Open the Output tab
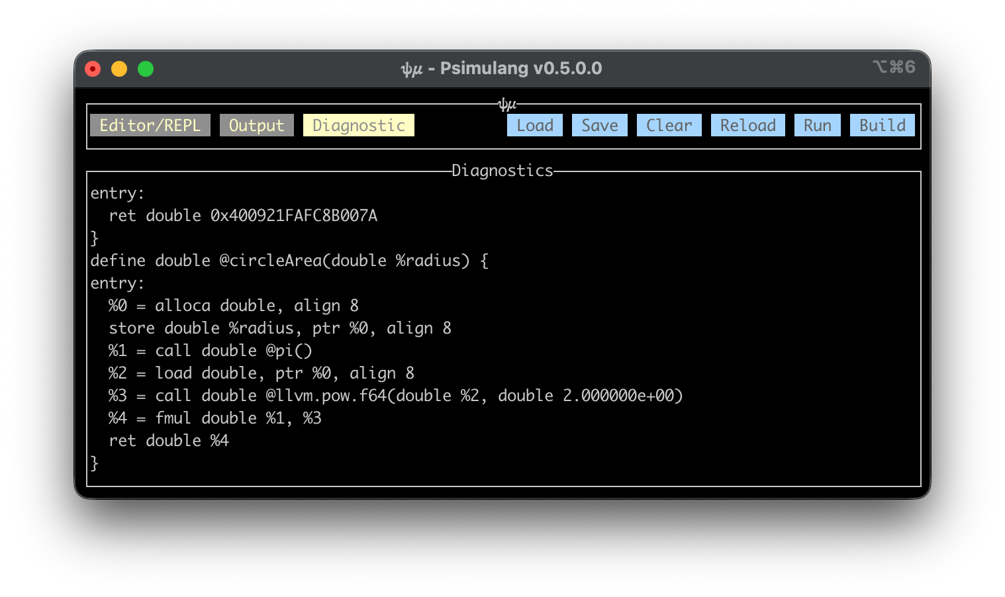1005x597 pixels. pyautogui.click(x=256, y=125)
